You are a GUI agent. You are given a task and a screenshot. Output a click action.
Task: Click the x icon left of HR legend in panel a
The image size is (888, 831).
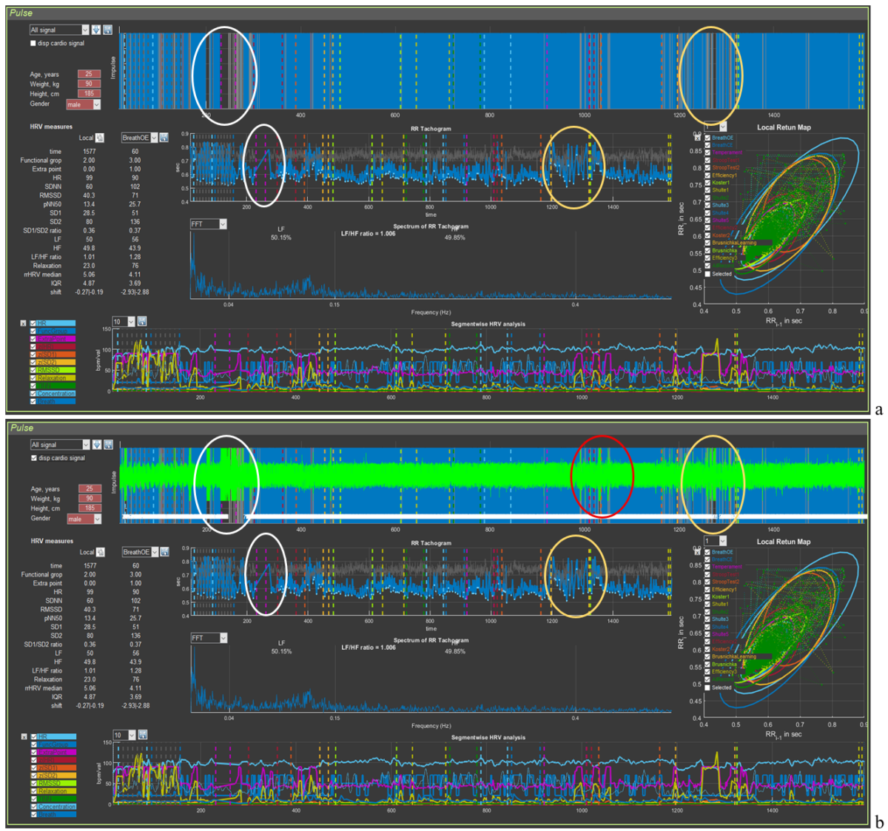[x=23, y=323]
